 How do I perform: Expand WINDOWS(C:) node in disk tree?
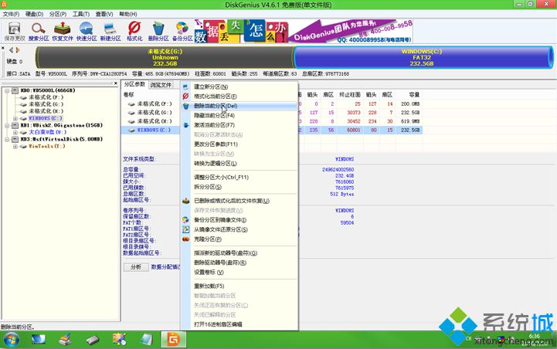pos(15,118)
